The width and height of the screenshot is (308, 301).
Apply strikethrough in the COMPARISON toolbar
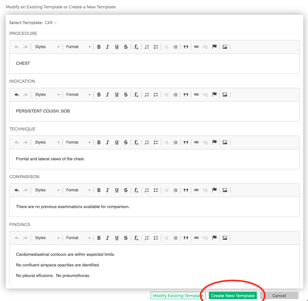pyautogui.click(x=126, y=190)
